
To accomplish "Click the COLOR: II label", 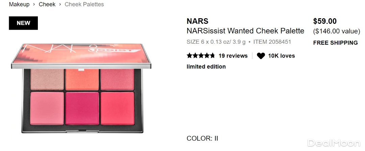I will [202, 139].
